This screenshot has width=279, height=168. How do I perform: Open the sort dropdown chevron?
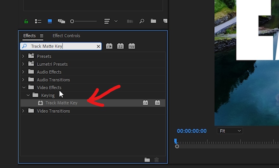pos(116,21)
